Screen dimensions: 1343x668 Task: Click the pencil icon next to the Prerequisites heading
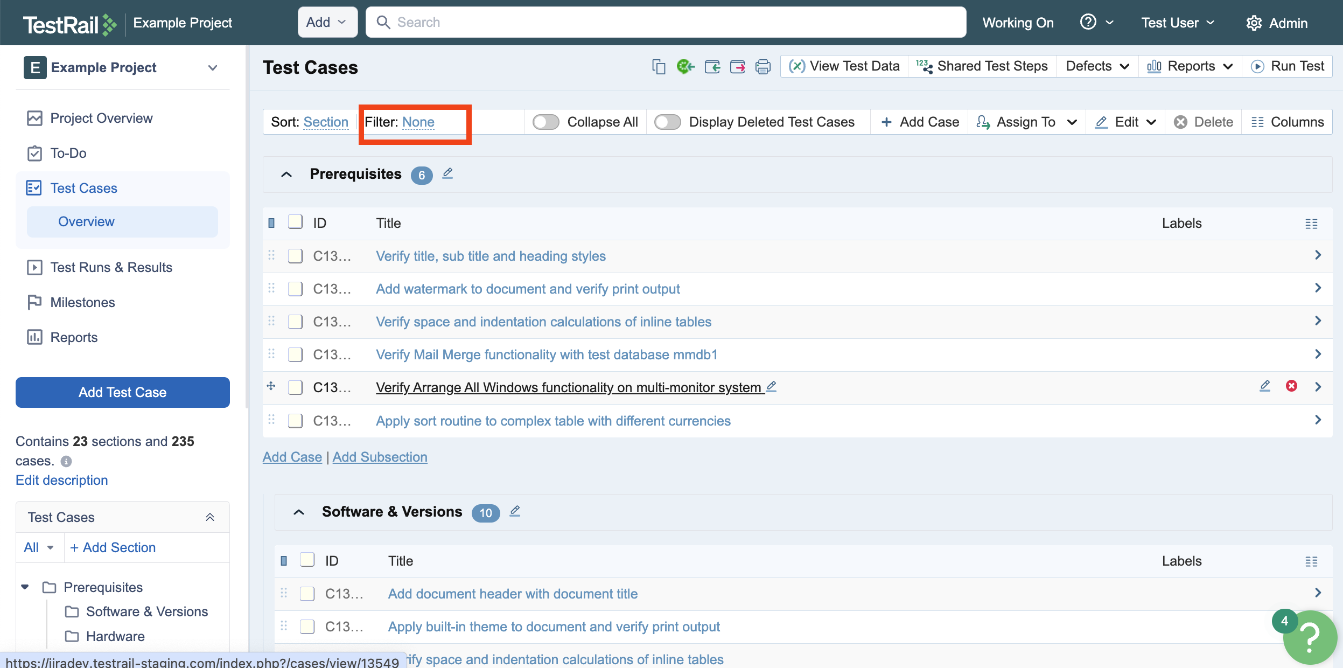tap(447, 173)
